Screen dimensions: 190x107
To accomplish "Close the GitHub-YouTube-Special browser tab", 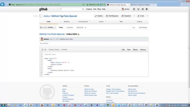I will click(x=129, y=5).
